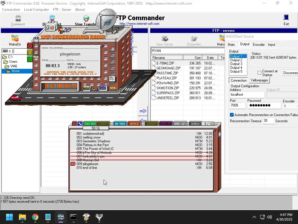298x224 pixels.
Task: Click the SAVE LIST playlist button
Action: point(180,124)
